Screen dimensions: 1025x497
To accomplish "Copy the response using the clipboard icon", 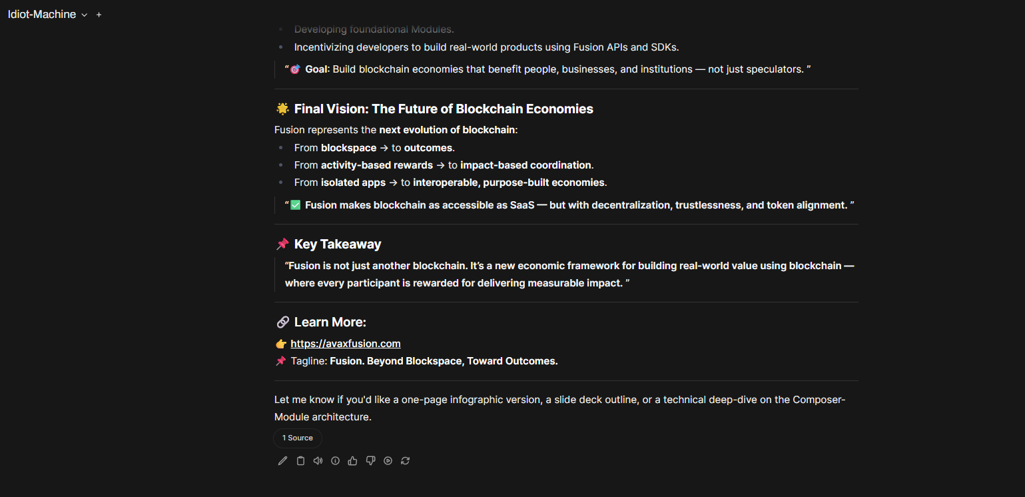I will tap(300, 460).
